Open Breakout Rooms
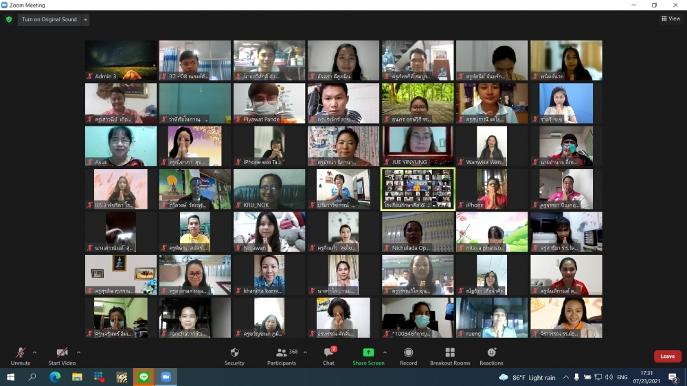687x386 pixels. coord(450,355)
